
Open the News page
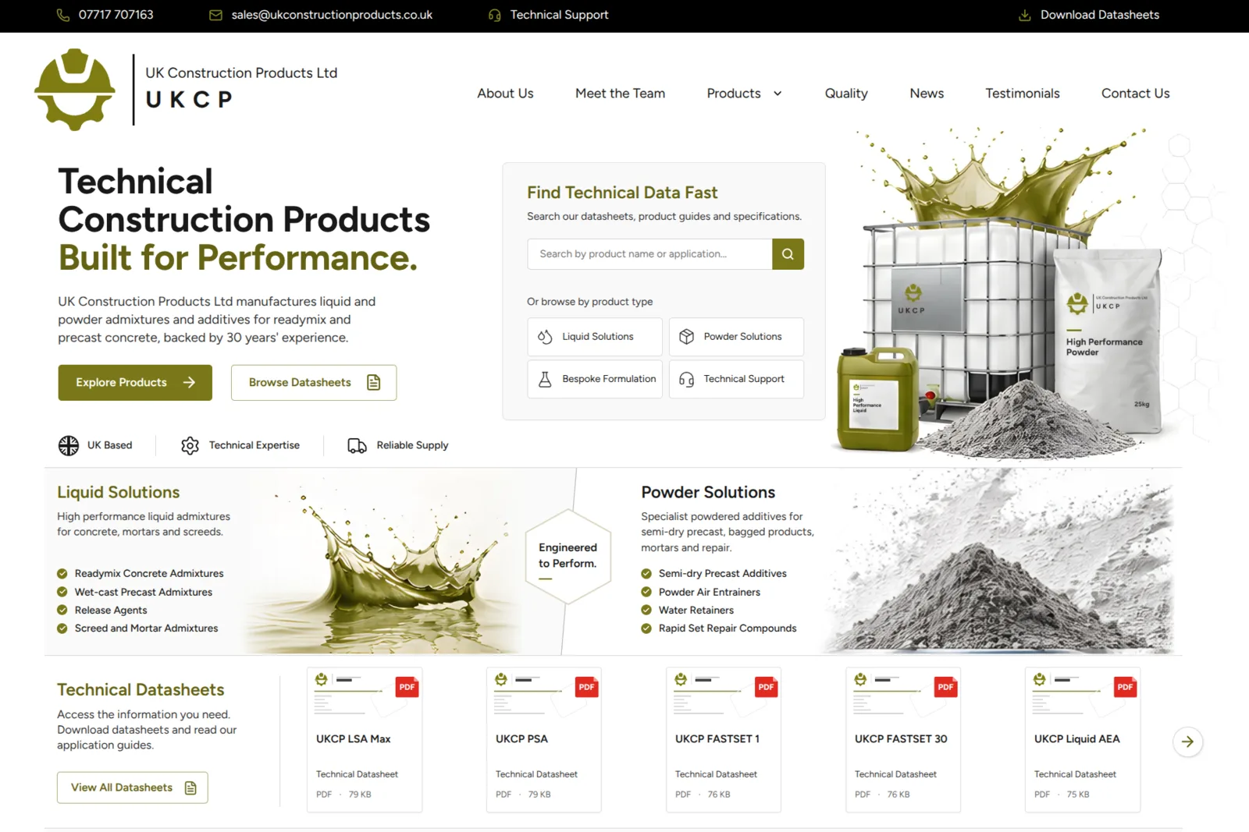click(927, 94)
